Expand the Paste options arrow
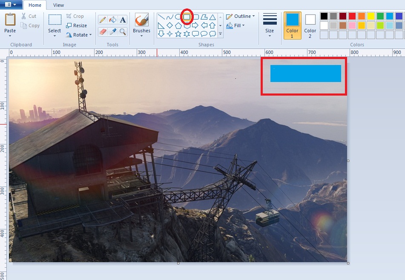Viewport: 405px width, 280px height. 10,36
